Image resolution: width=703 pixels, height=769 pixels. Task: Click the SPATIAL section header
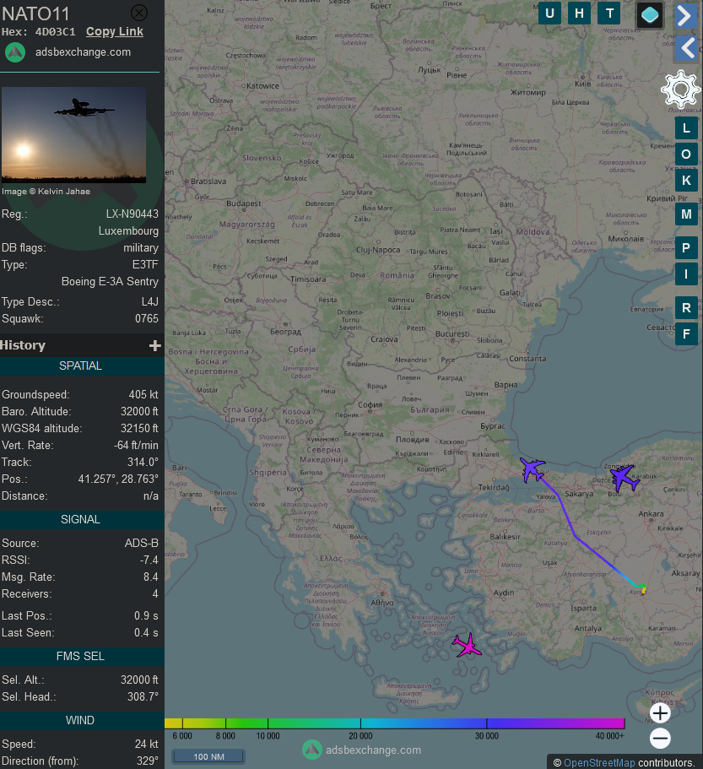click(80, 366)
